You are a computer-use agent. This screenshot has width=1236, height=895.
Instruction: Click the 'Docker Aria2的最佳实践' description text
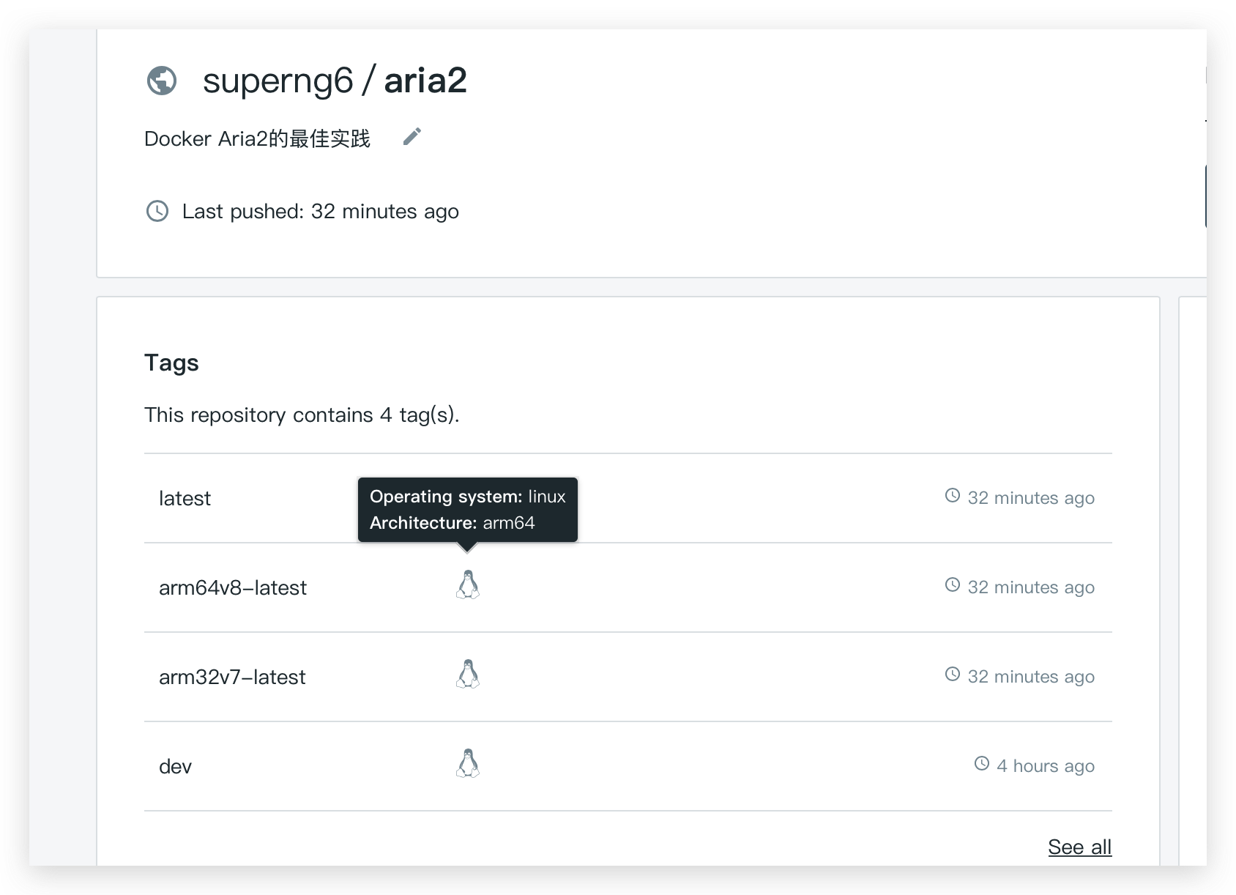click(x=257, y=138)
